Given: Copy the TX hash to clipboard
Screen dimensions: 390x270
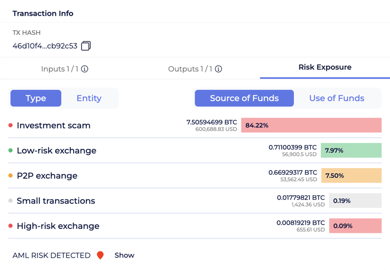Looking at the screenshot, I should pyautogui.click(x=86, y=46).
